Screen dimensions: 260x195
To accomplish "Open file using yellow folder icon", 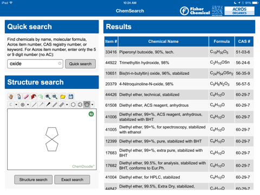I will coord(63,96).
